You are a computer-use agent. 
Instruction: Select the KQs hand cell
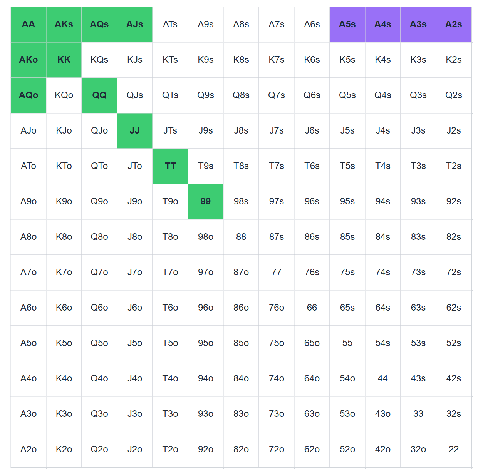99,60
